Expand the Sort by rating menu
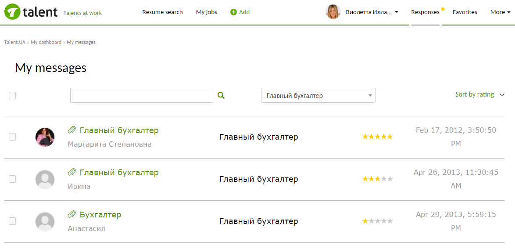This screenshot has height=249, width=515. tap(479, 95)
